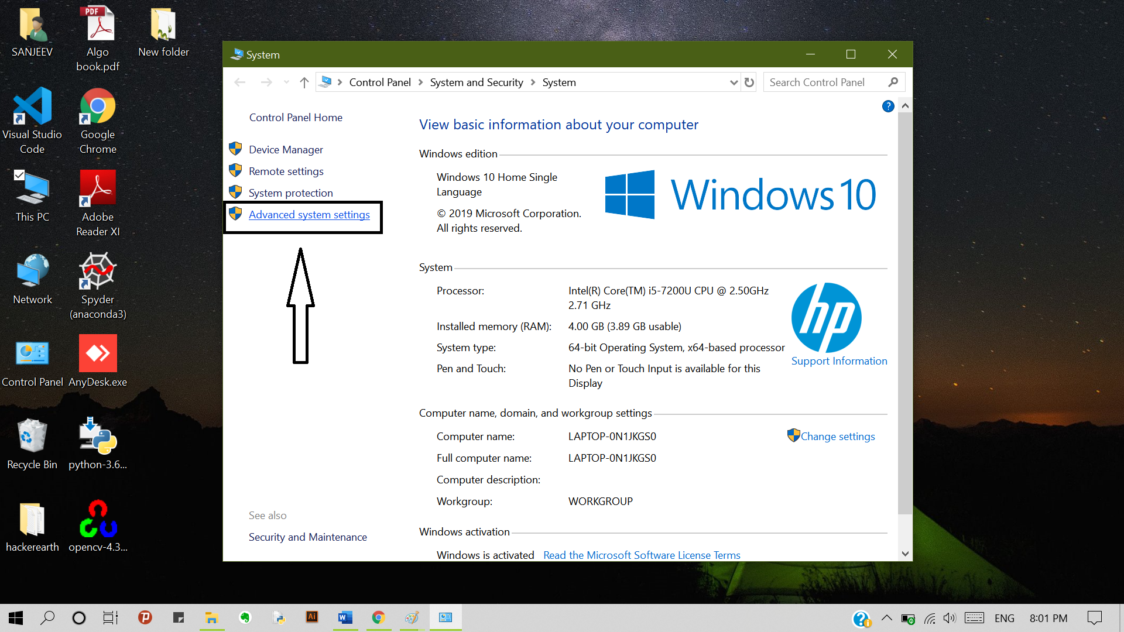The width and height of the screenshot is (1124, 632).
Task: Open Advanced system settings link
Action: coord(309,215)
